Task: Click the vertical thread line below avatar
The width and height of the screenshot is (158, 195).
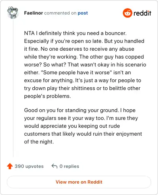Action: tap(13, 88)
